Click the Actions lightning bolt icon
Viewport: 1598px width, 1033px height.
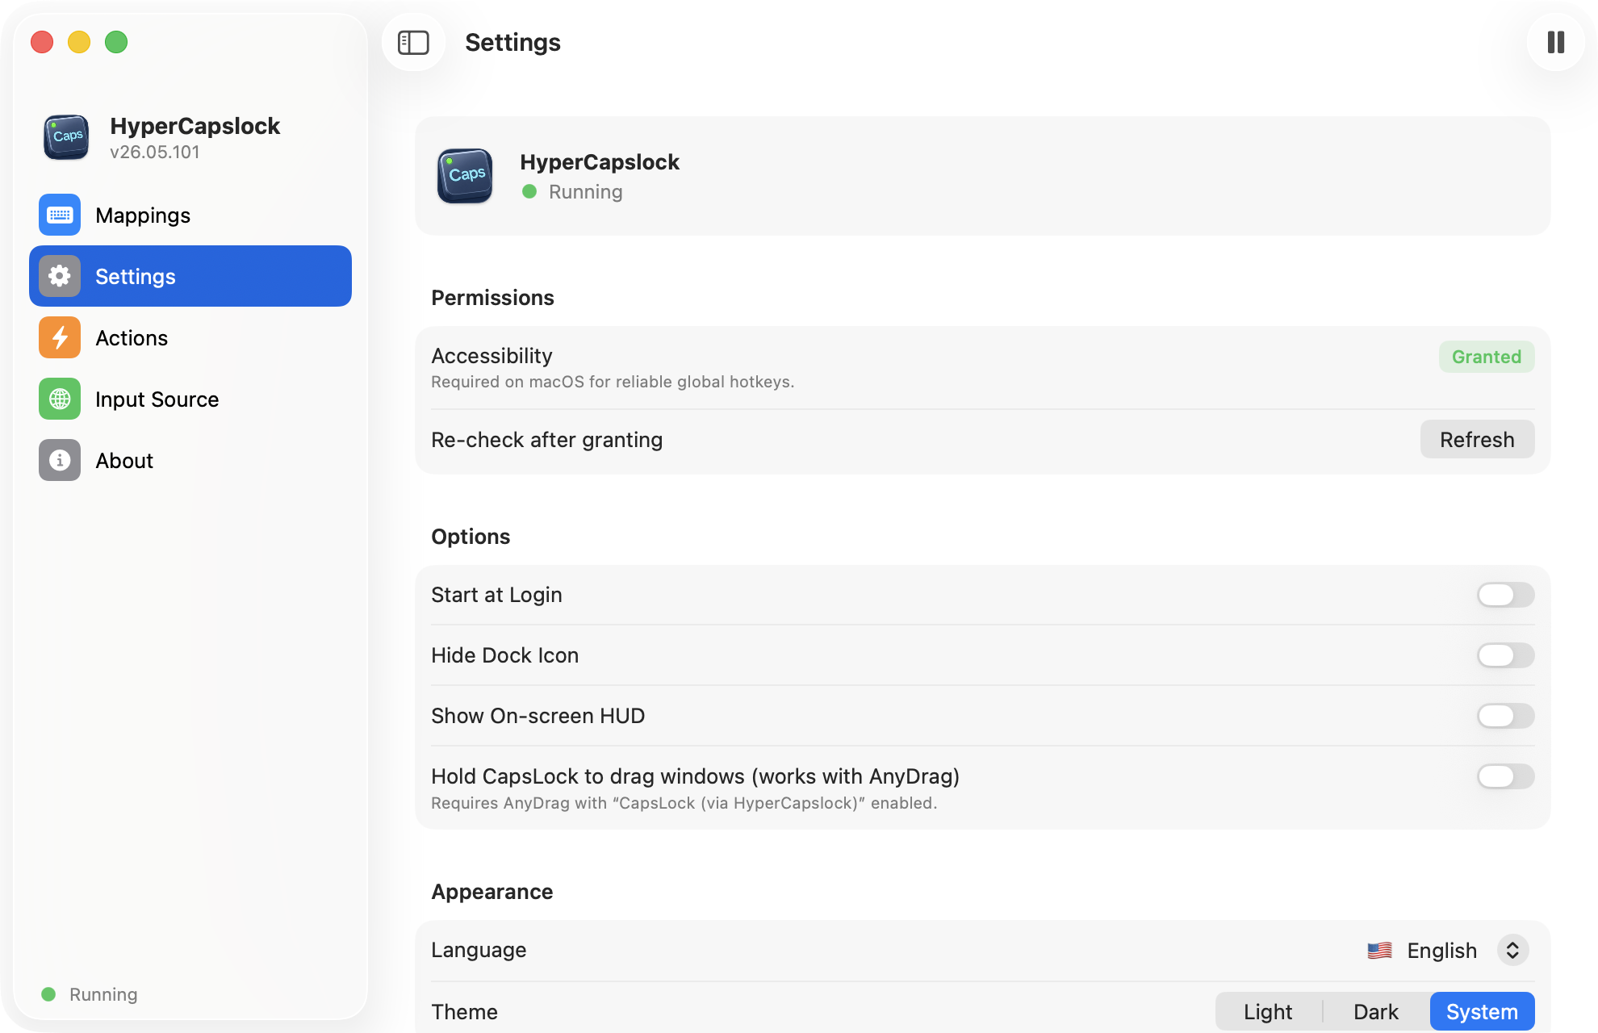(60, 337)
